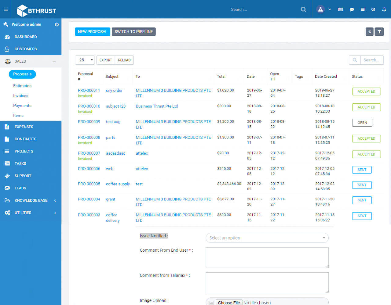Go to Invoices submenu
391x305 pixels.
click(x=21, y=96)
